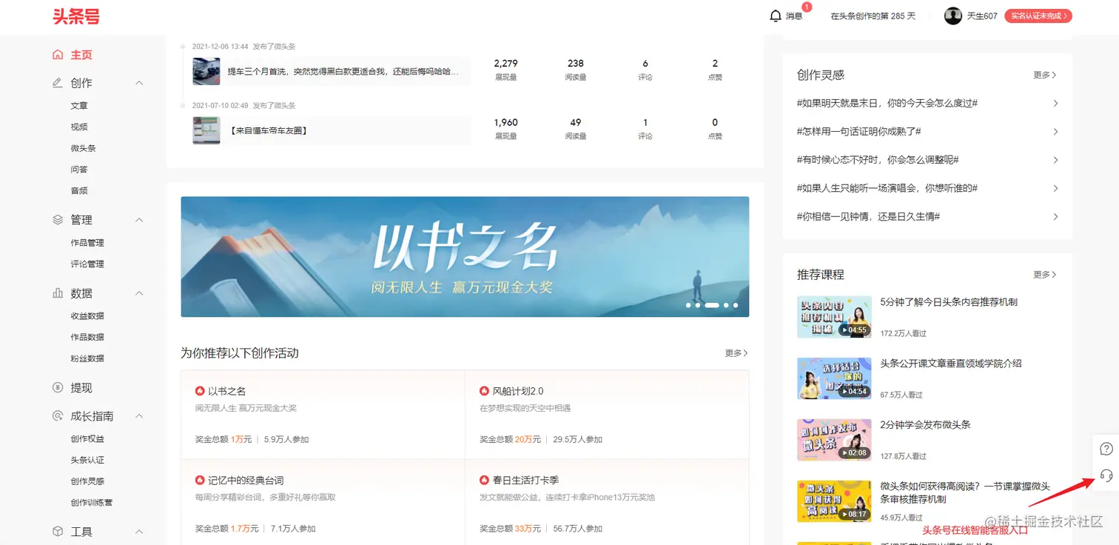Collapse the 工具 menu section
The image size is (1119, 545).
tap(139, 532)
